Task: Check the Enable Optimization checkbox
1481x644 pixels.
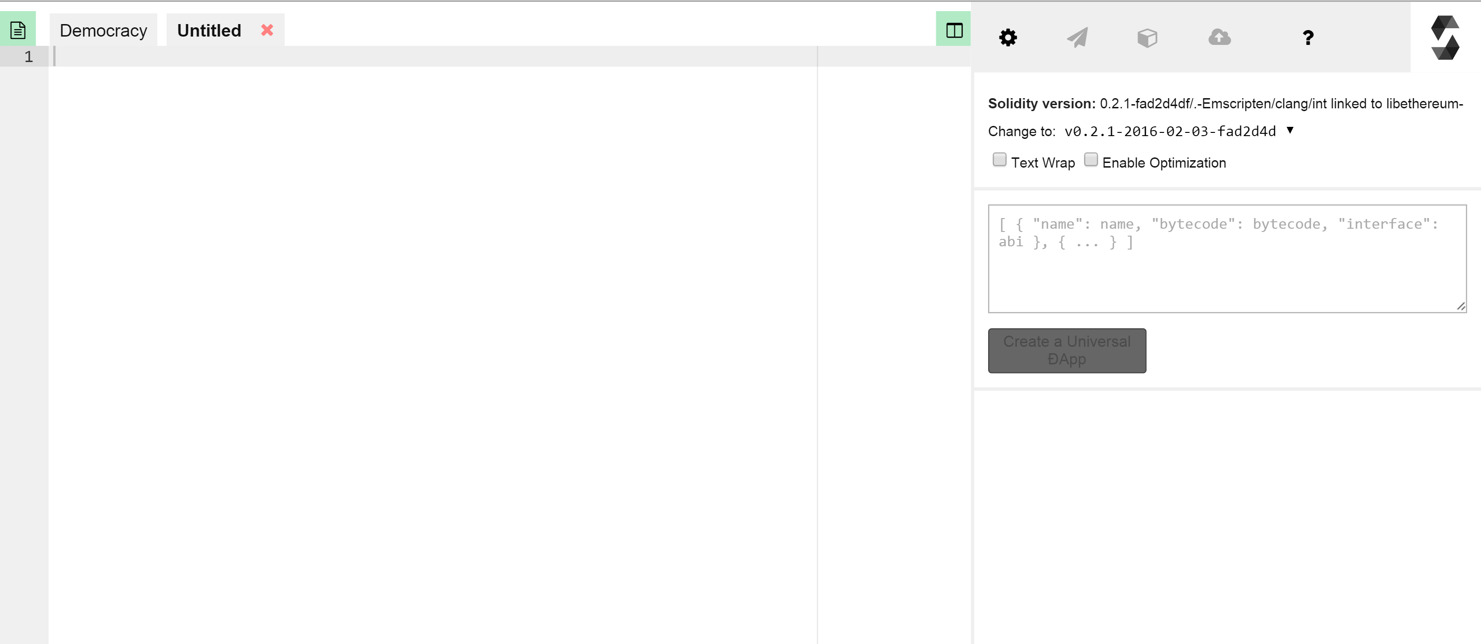Action: 1091,160
